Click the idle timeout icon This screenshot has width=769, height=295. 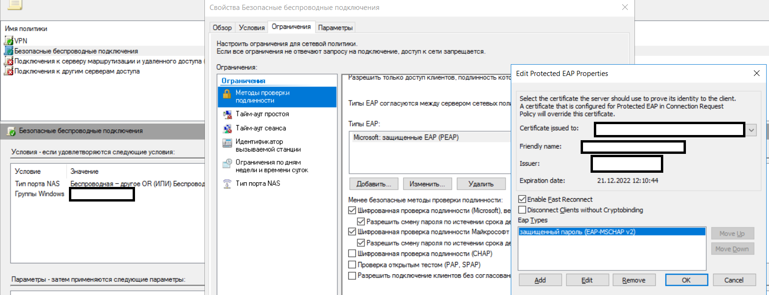227,114
